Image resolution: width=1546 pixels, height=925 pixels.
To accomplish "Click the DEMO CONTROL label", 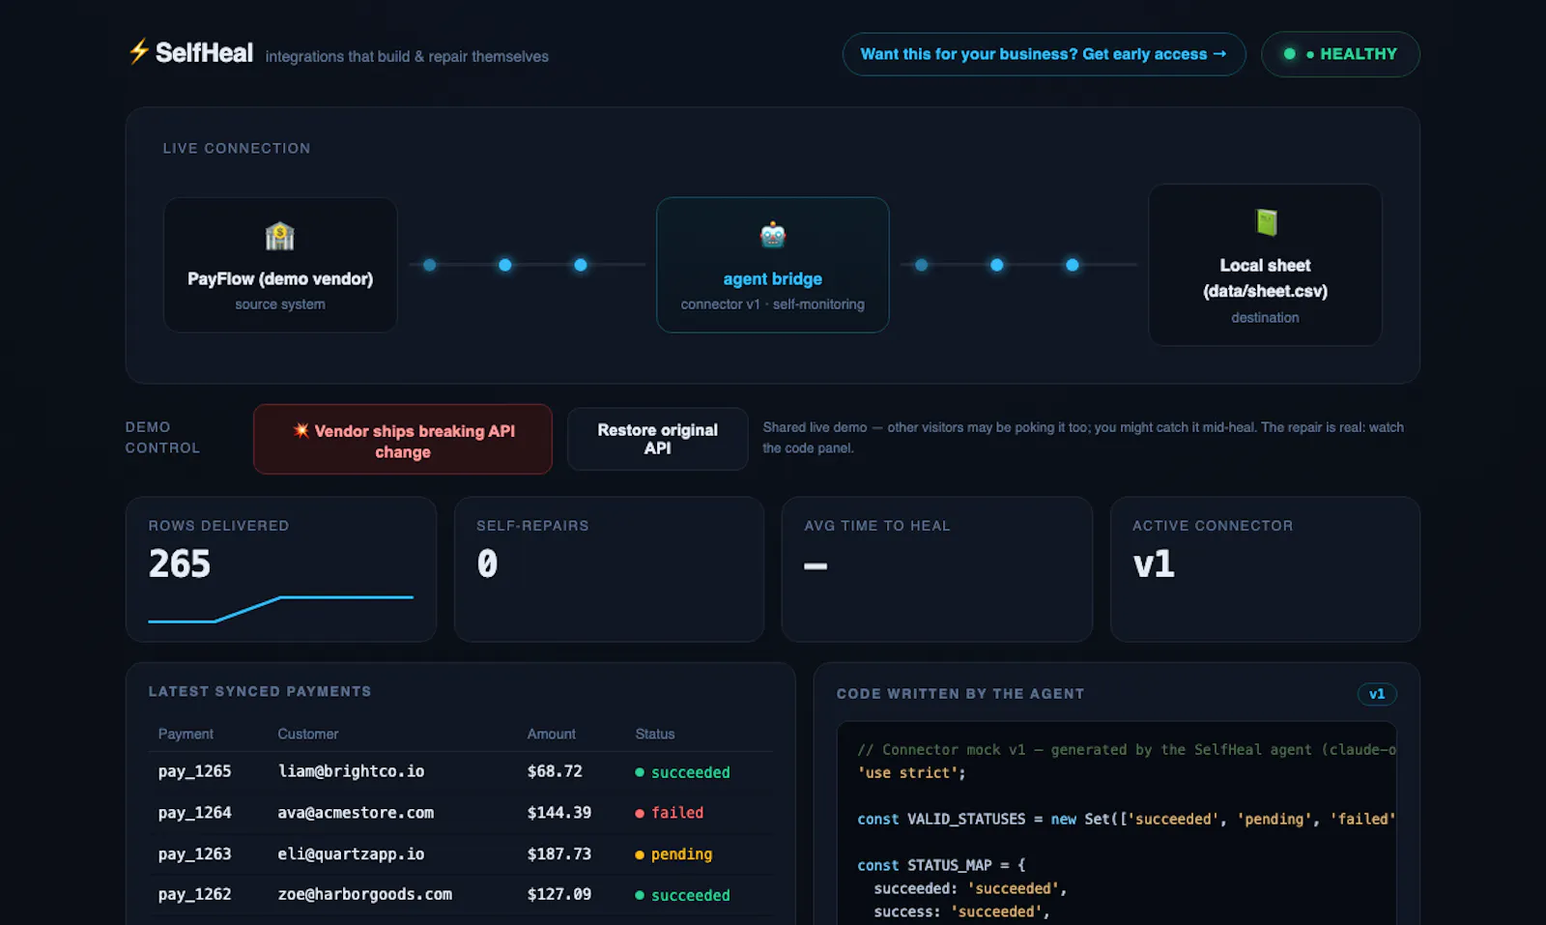I will pyautogui.click(x=162, y=438).
